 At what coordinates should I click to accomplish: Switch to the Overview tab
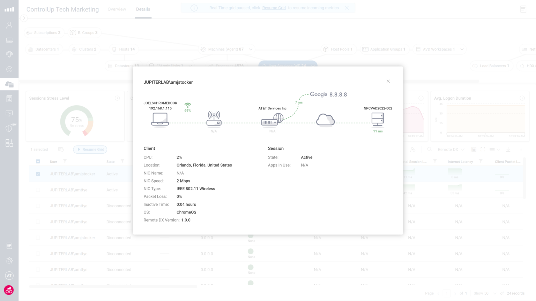117,9
